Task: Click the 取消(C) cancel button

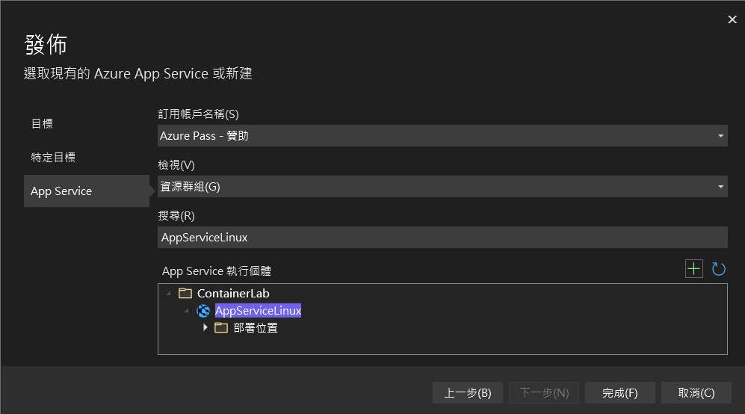Action: (696, 393)
